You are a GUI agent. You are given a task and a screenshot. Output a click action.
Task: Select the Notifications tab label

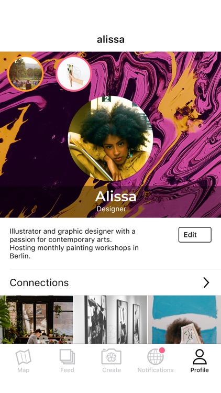[156, 370]
